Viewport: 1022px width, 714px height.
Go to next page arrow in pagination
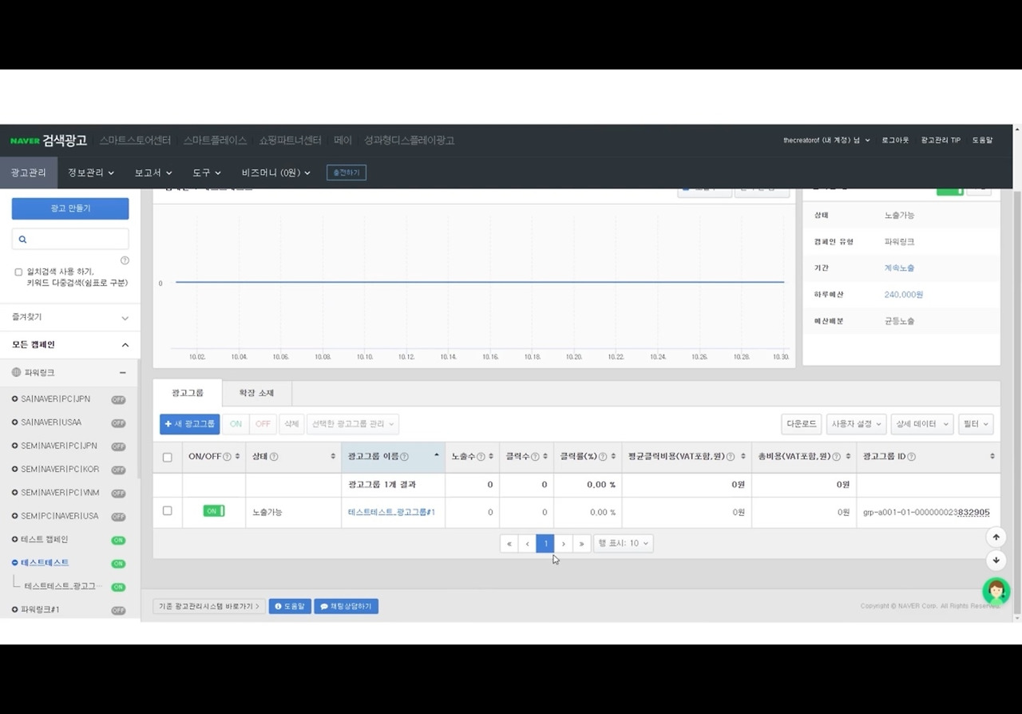(564, 543)
